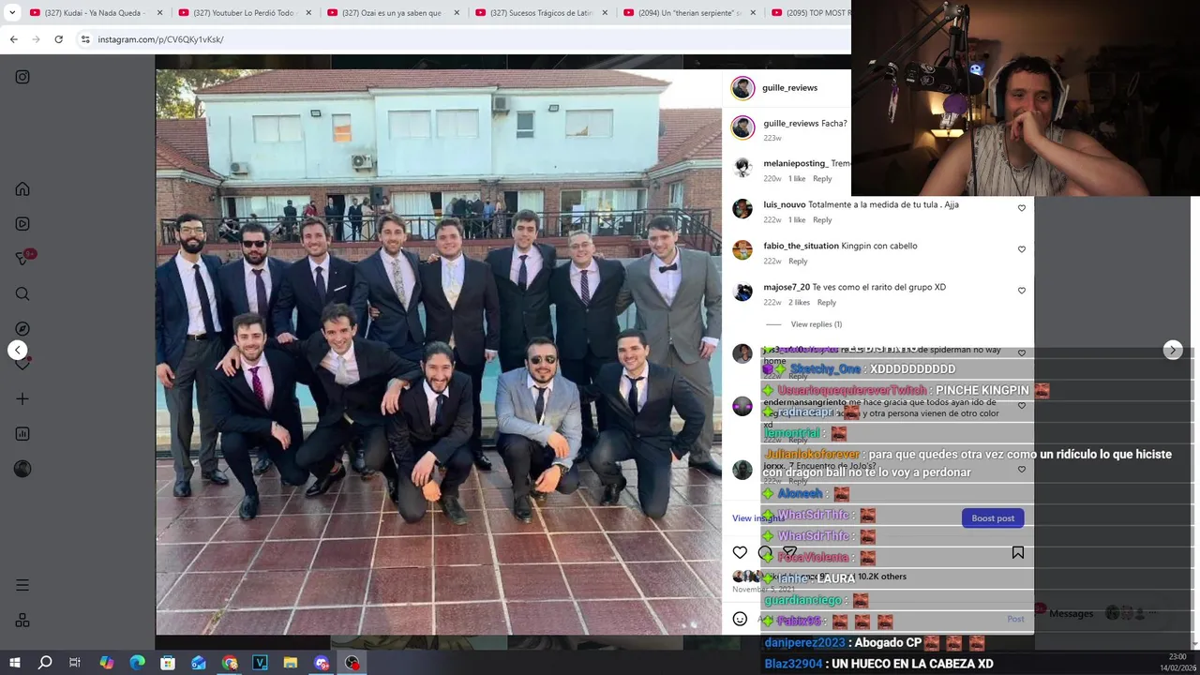Screen dimensions: 1200x675
Task: Click the Post comment button
Action: point(1015,619)
